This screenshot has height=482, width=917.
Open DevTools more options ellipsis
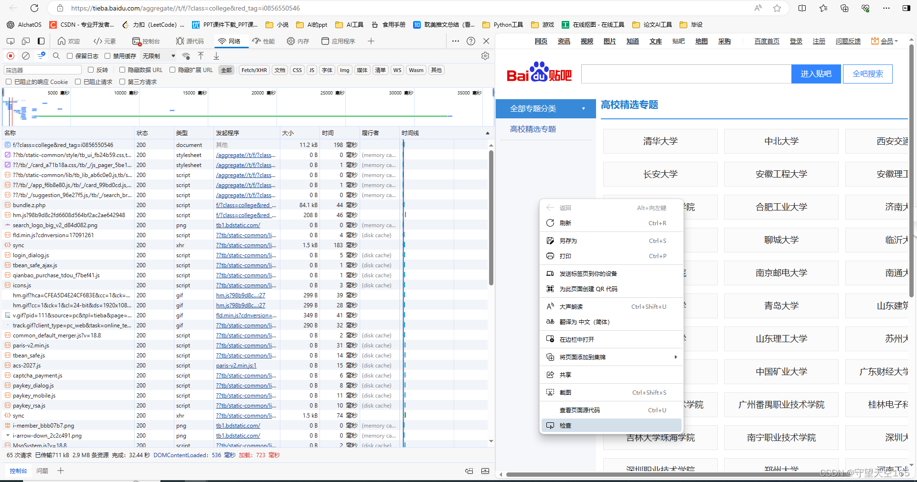pyautogui.click(x=456, y=41)
